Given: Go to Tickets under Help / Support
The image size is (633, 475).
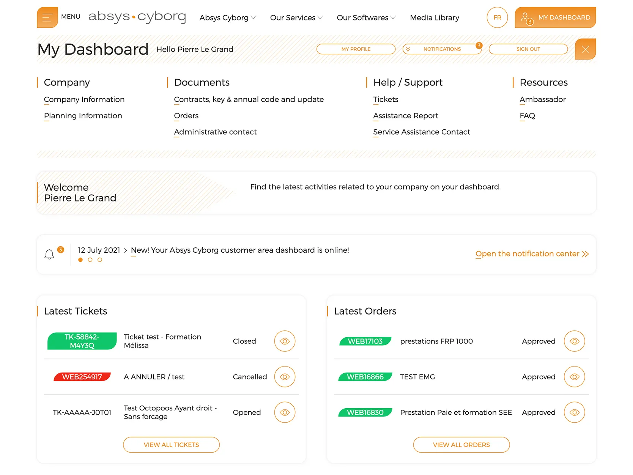Looking at the screenshot, I should point(386,99).
